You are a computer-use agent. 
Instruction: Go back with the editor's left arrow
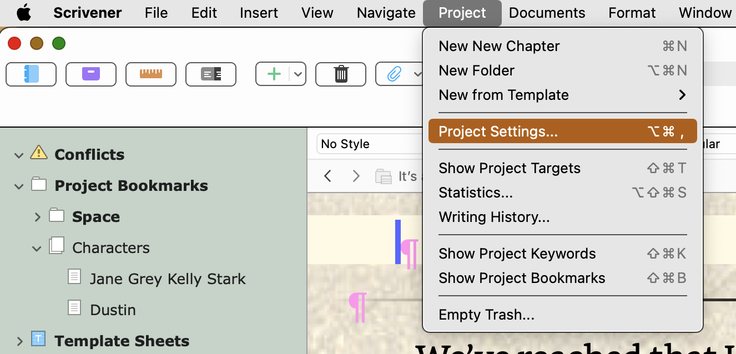pos(327,176)
